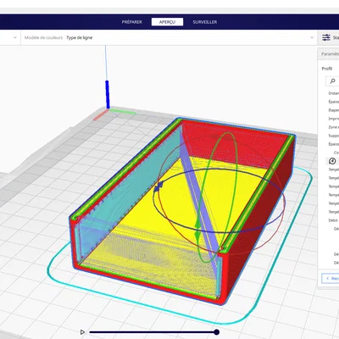Click the Débit setting row

[333, 220]
